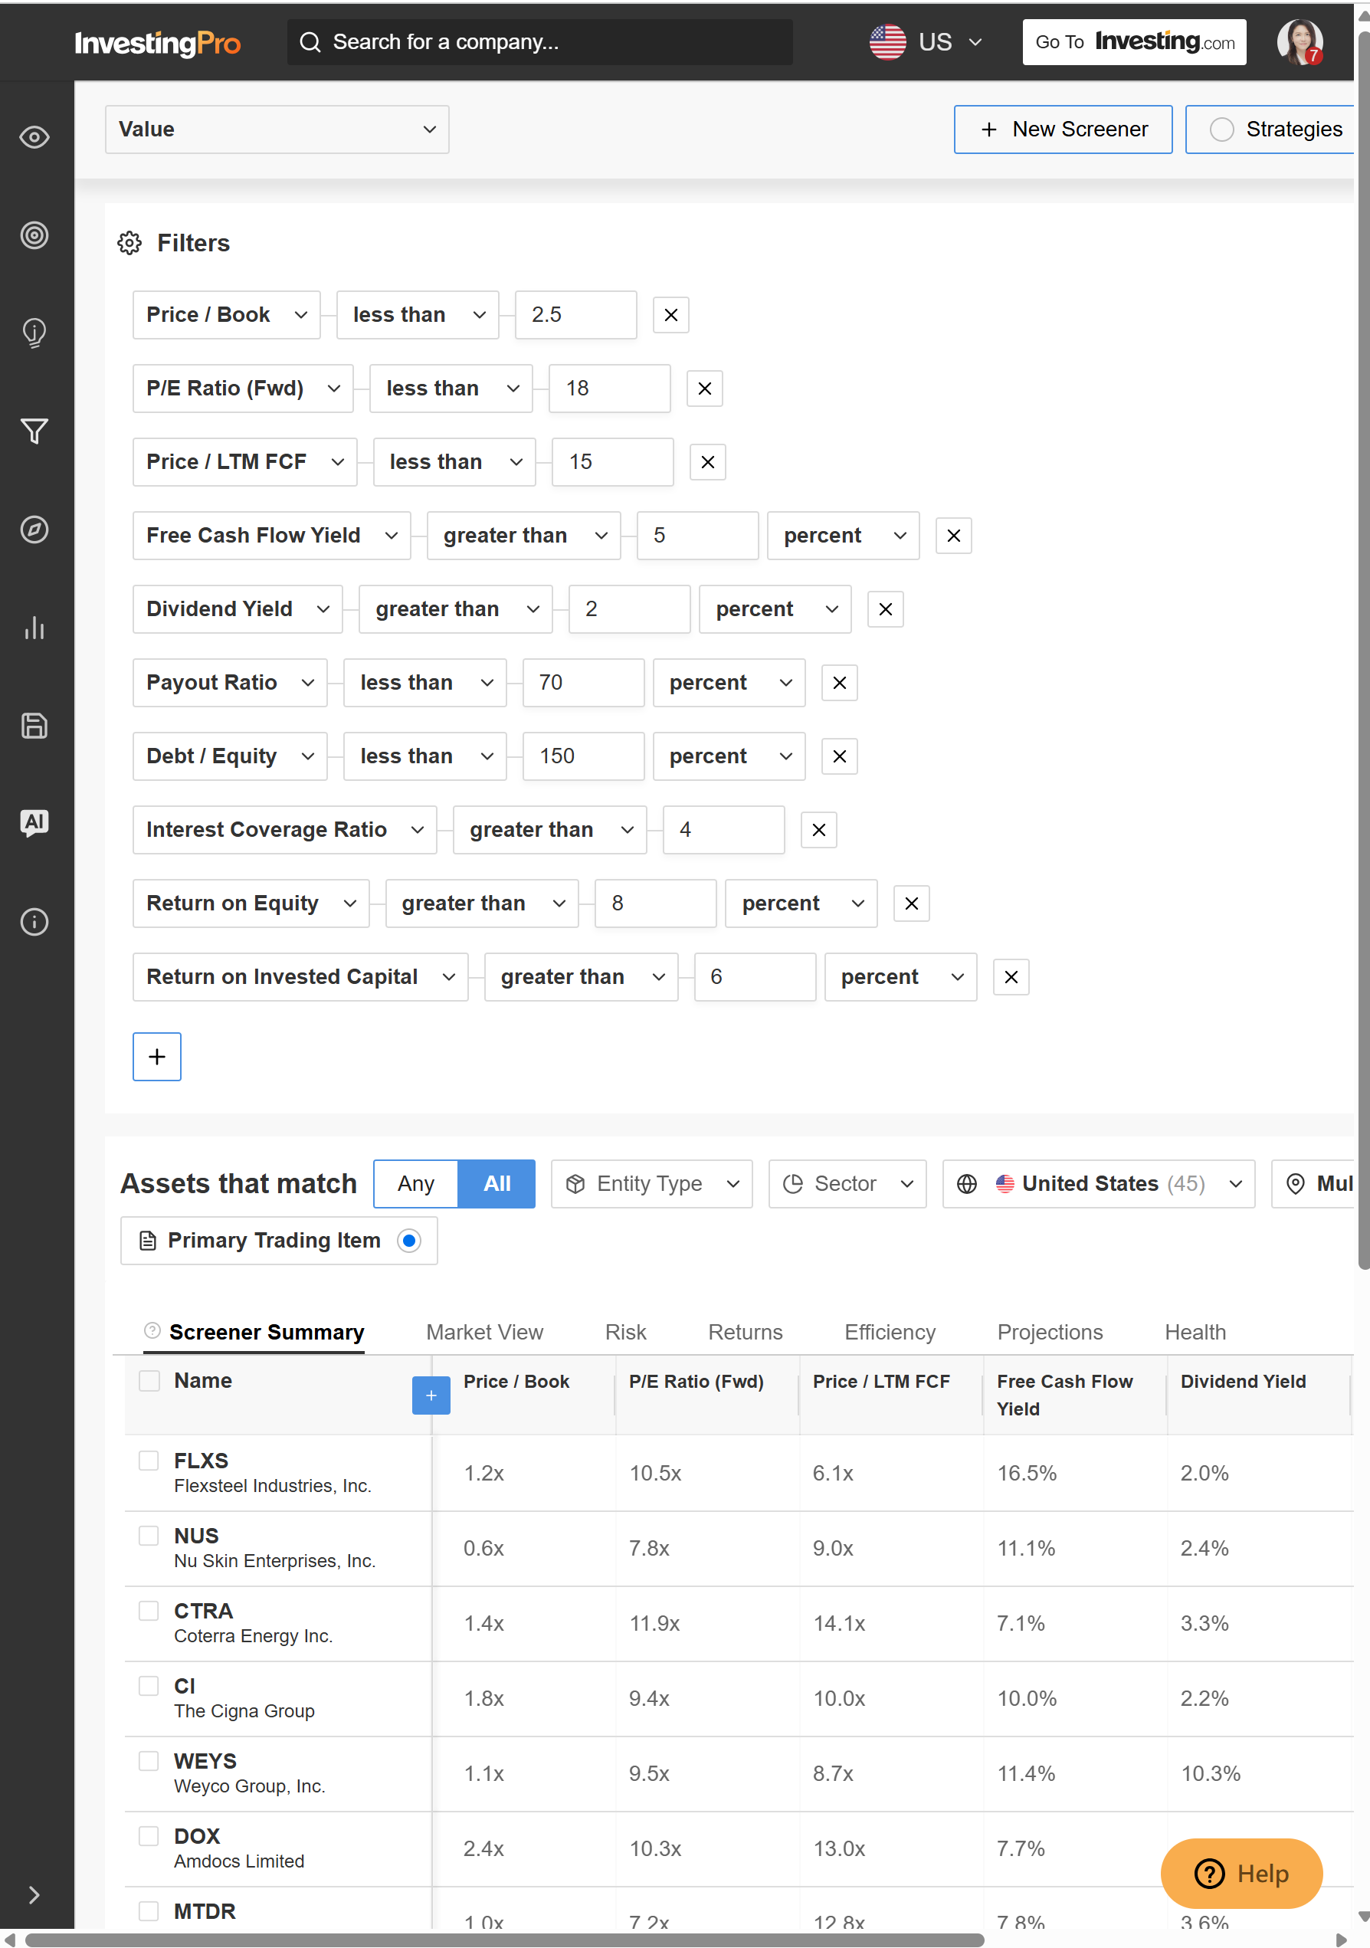This screenshot has height=1948, width=1370.
Task: Remove the Price / Book filter
Action: pos(670,315)
